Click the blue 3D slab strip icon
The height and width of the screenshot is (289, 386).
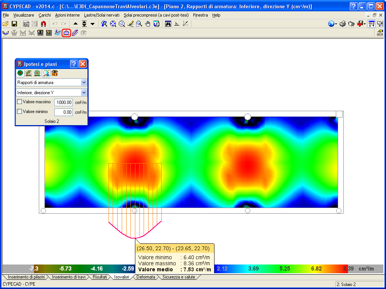coord(75,33)
